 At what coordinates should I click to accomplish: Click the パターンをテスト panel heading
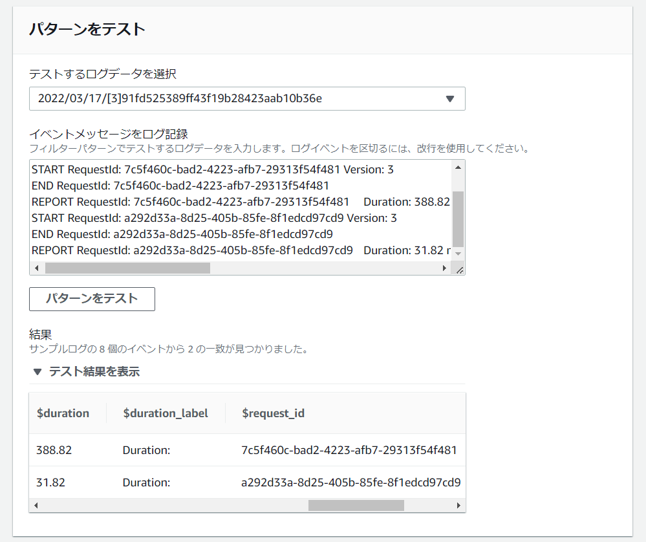tap(87, 29)
